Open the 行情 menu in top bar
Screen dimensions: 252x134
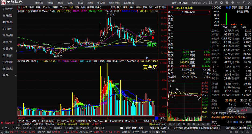coord(50,3)
